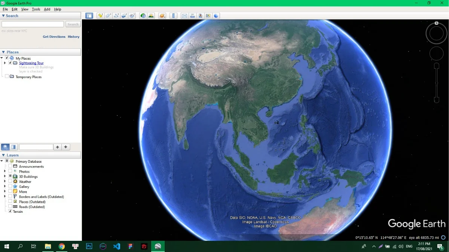
Task: Open View in Google Maps icon
Action: tap(208, 16)
